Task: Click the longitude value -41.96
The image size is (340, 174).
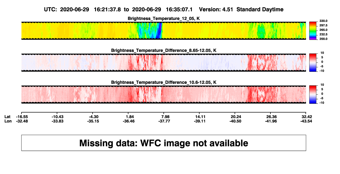Action: point(271,121)
